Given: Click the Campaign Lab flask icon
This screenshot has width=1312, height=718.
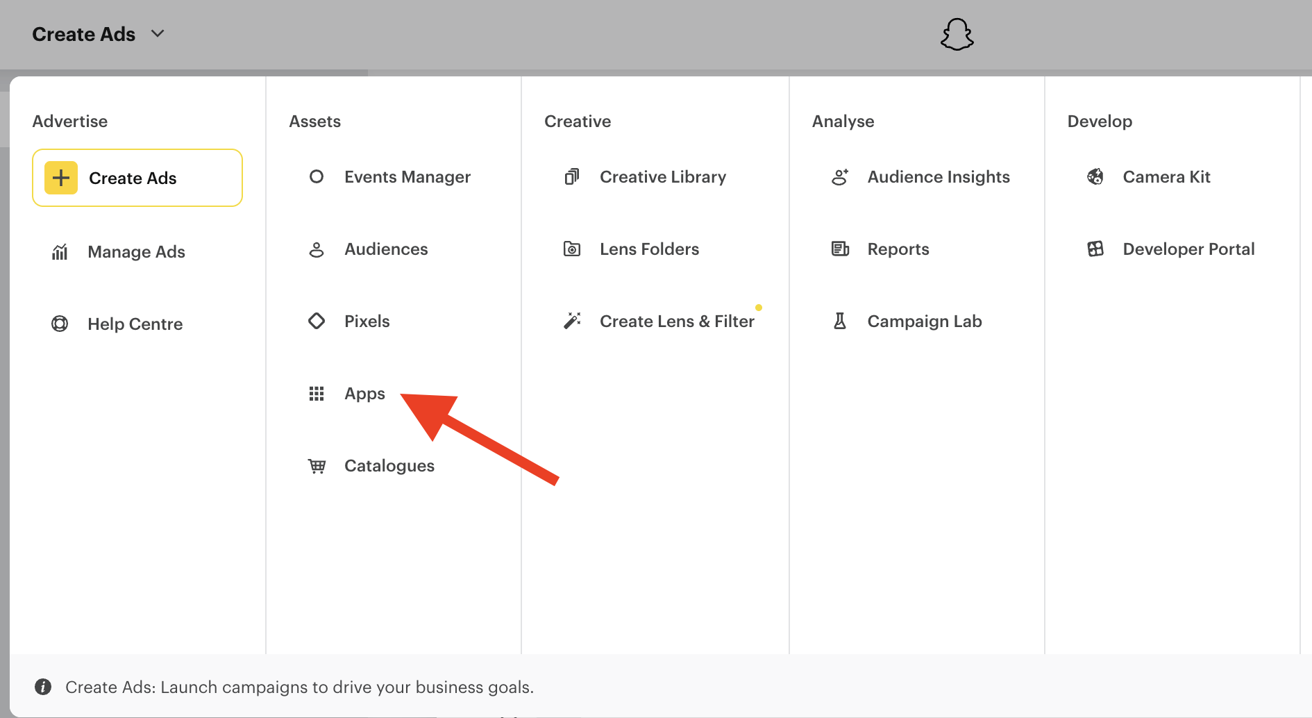Looking at the screenshot, I should [840, 321].
